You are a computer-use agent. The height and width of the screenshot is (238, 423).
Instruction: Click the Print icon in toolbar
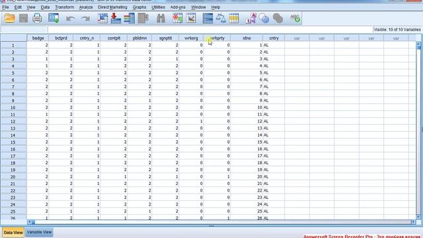[x=37, y=18]
